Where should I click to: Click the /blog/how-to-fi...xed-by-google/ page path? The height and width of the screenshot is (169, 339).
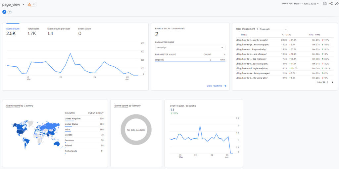[x=252, y=40]
